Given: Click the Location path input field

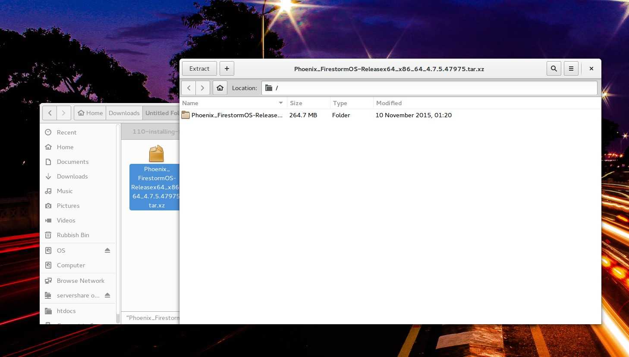Looking at the screenshot, I should point(431,88).
